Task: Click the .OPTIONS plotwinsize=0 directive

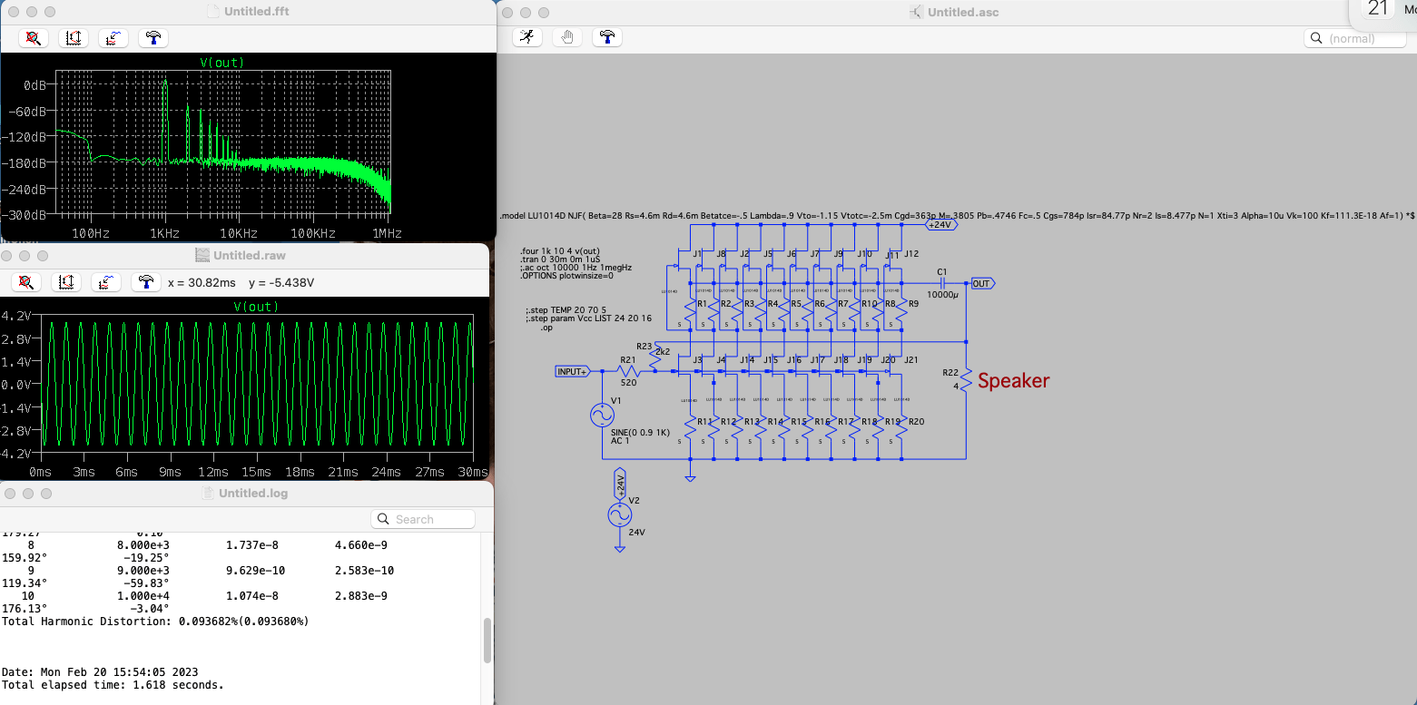Action: tap(566, 276)
